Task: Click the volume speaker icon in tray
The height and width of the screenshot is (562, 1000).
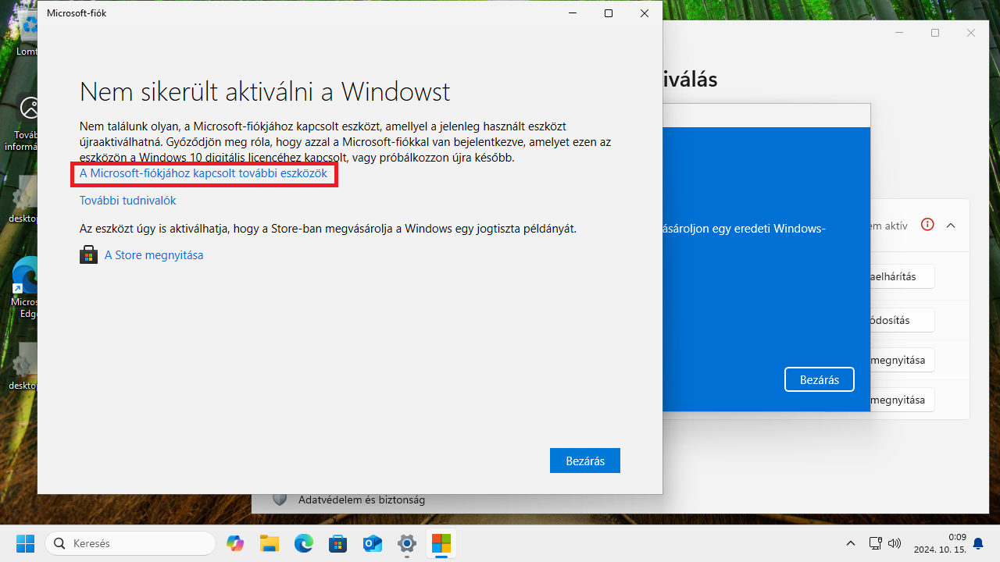Action: [895, 542]
